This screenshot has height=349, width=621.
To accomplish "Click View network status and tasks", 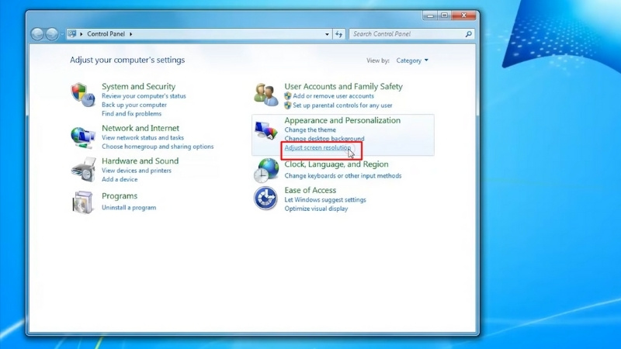I will tap(143, 138).
